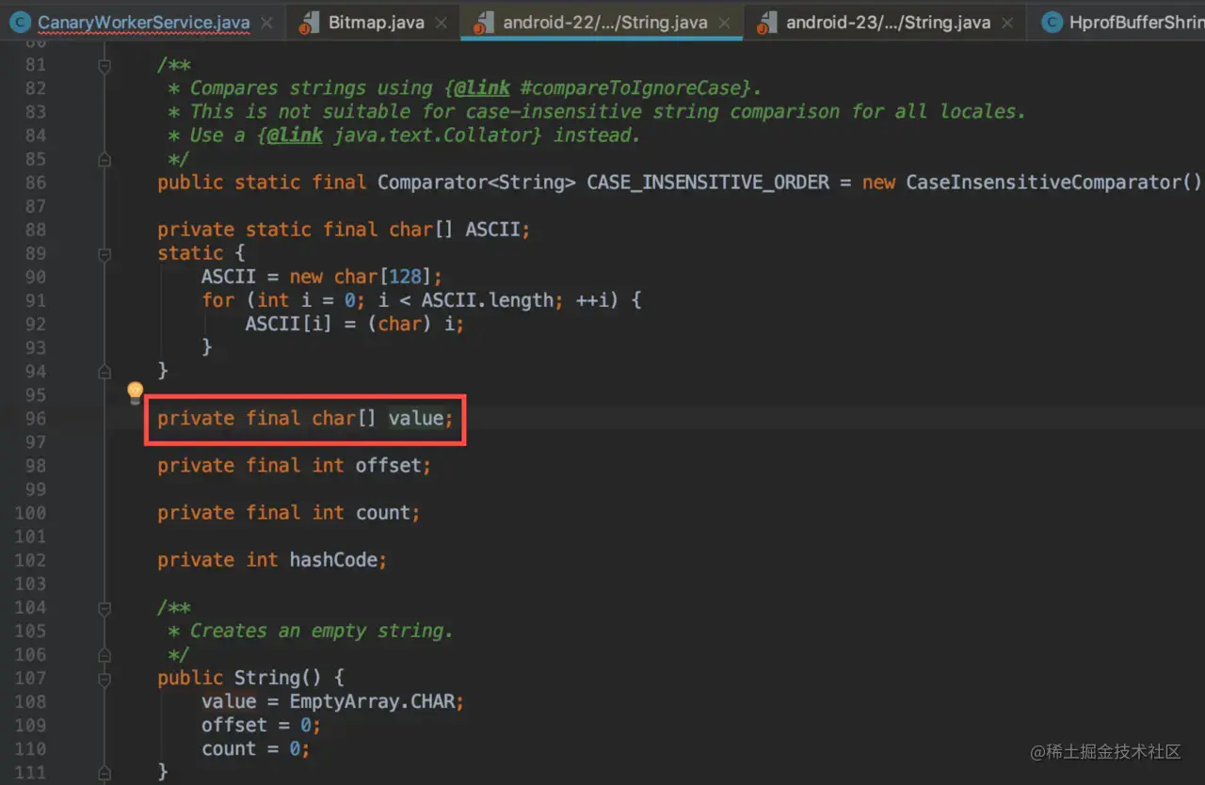The width and height of the screenshot is (1205, 785).
Task: Collapse the static initializer block at line 89
Action: click(104, 254)
